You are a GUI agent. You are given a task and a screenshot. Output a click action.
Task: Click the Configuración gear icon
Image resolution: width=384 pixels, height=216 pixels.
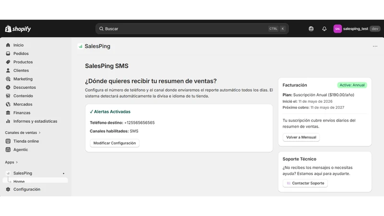point(8,189)
